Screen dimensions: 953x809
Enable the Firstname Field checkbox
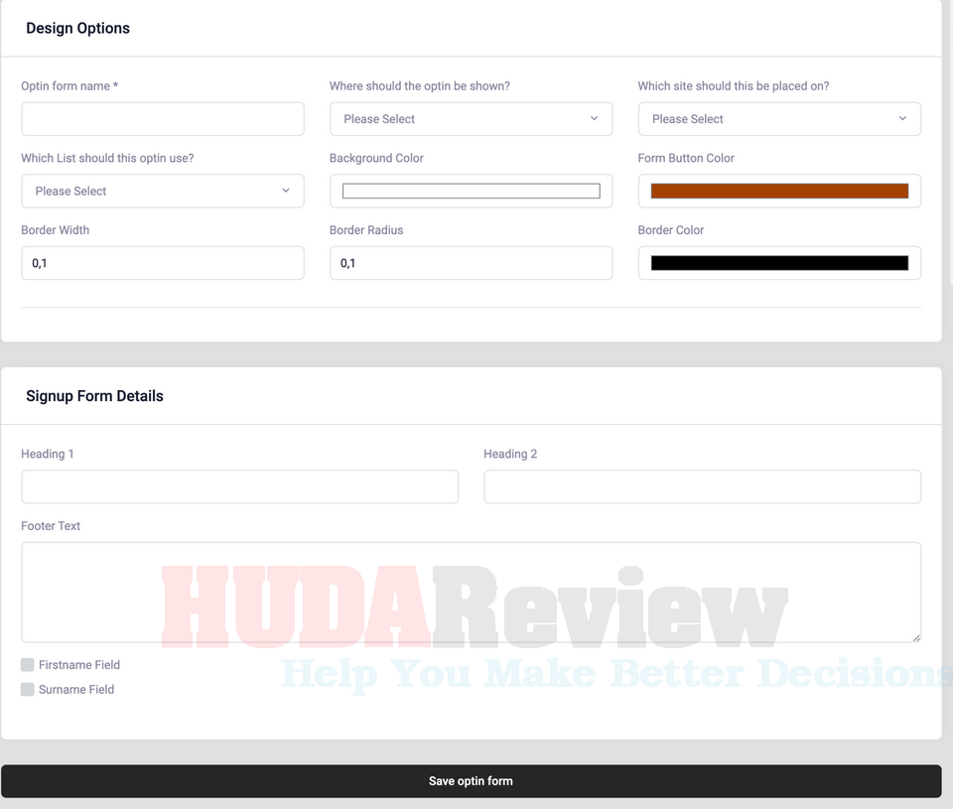28,664
